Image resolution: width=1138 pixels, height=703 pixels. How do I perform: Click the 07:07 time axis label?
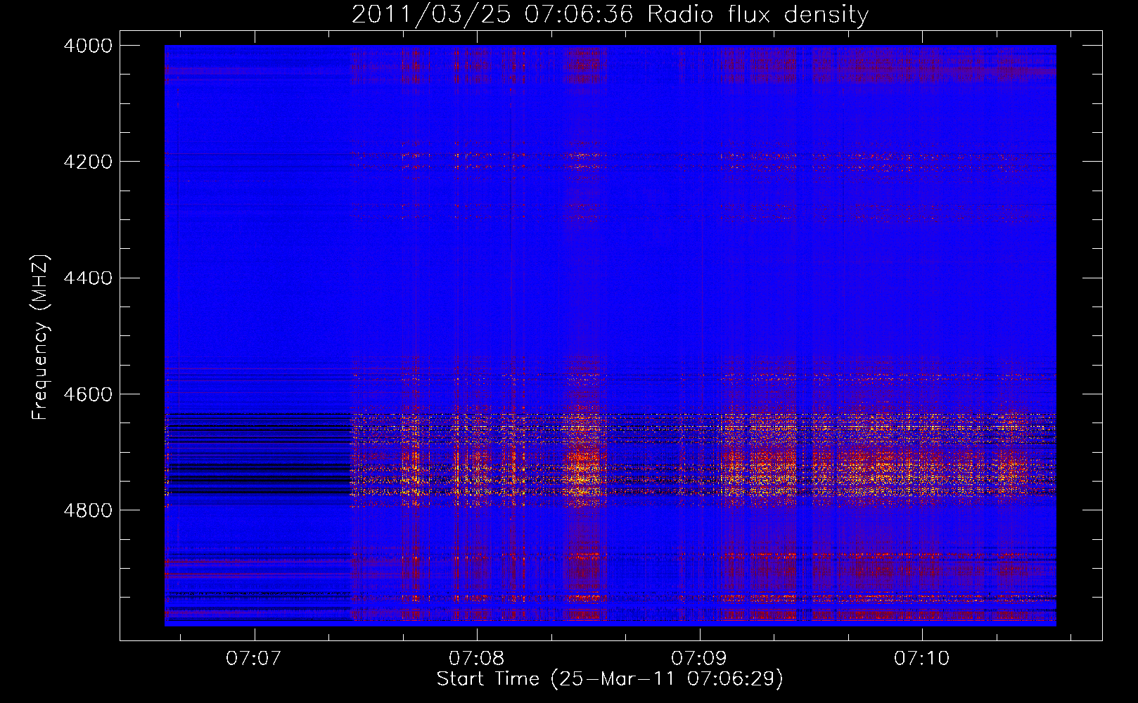click(x=253, y=659)
